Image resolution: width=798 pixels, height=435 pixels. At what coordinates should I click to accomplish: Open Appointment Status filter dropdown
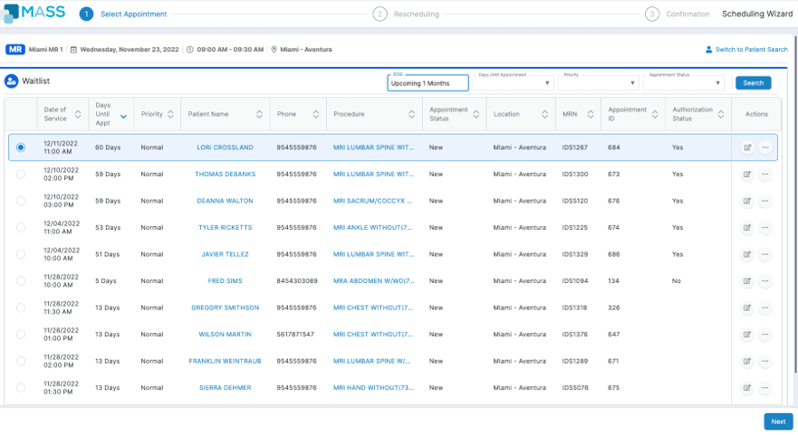[683, 83]
